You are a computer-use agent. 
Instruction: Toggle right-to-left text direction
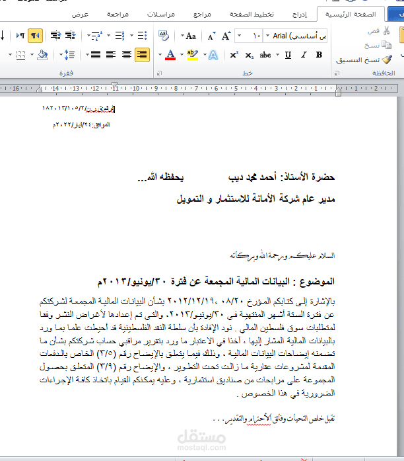click(x=35, y=36)
